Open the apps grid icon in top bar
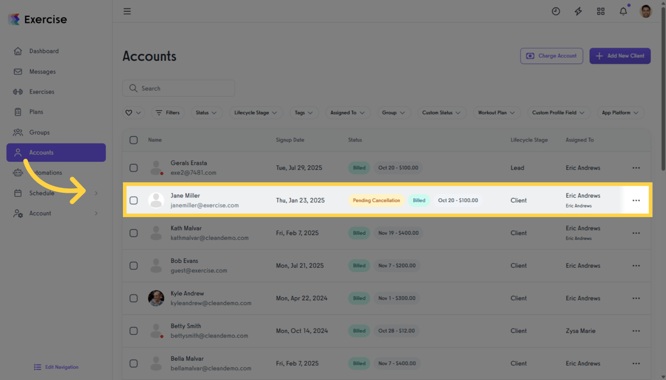 pyautogui.click(x=601, y=11)
